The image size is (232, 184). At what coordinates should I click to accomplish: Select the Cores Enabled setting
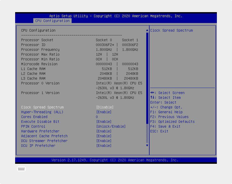coord(34,117)
